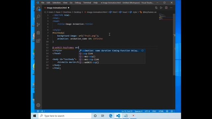
Task: Open the More Actions ellipsis menu
Action: [171, 8]
